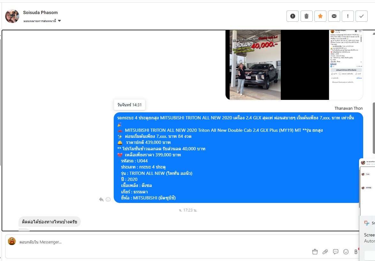Attach a file with paperclip icon
This screenshot has width=375, height=261.
pyautogui.click(x=325, y=252)
